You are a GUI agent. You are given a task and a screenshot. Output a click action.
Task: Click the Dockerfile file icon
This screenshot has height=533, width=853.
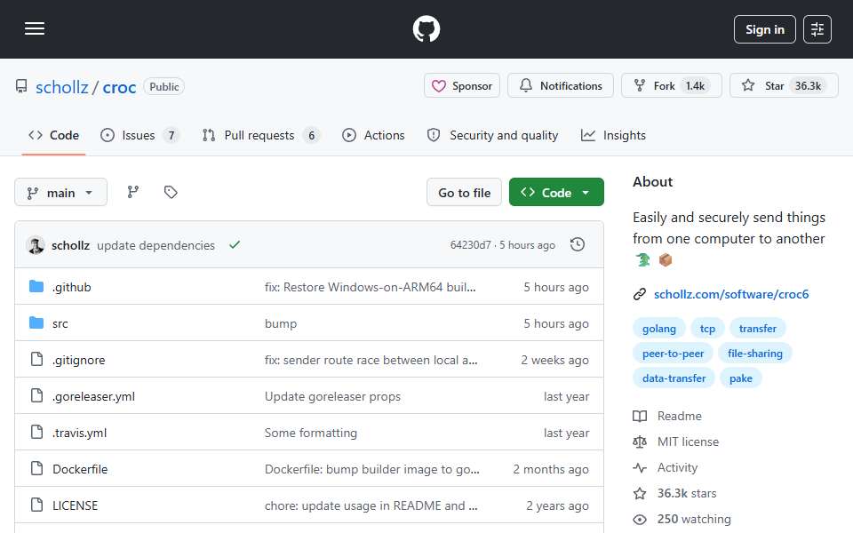[36, 468]
